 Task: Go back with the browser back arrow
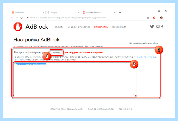click(12, 18)
